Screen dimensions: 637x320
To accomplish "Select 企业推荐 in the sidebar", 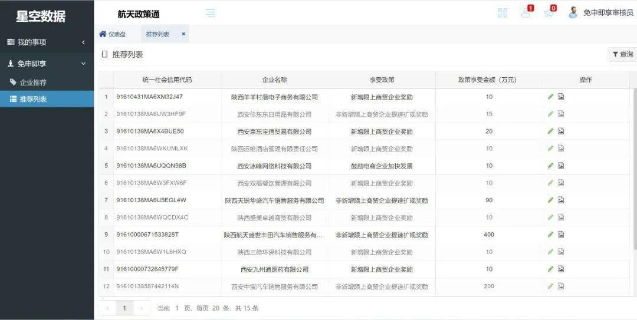I will 33,83.
